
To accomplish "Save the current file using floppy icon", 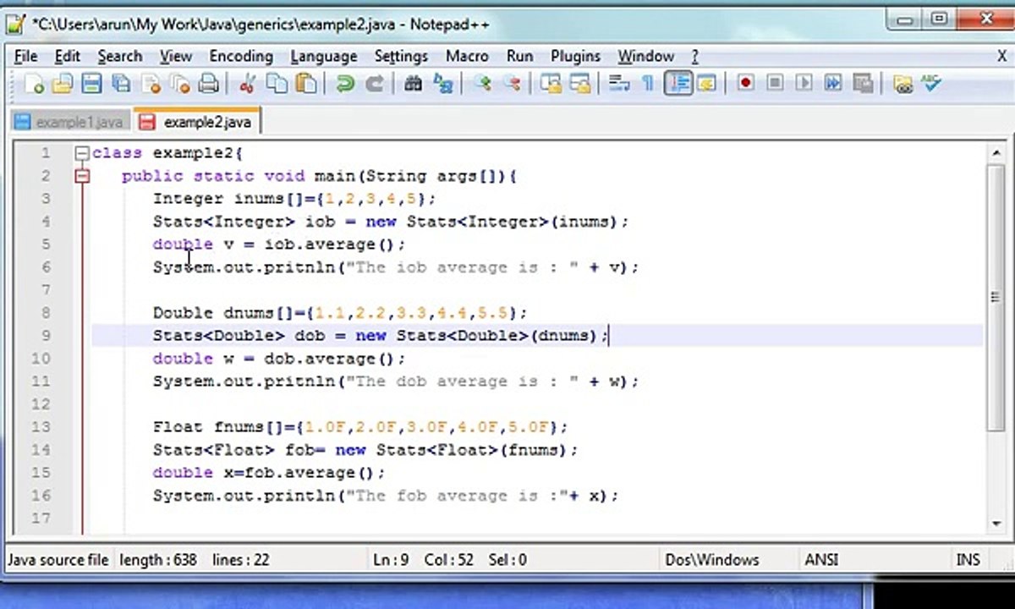I will (x=91, y=84).
